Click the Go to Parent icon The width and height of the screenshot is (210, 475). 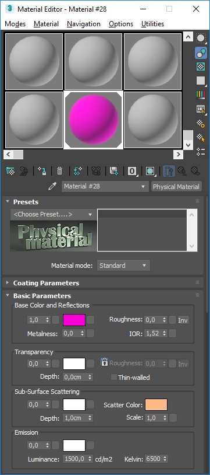(x=182, y=171)
